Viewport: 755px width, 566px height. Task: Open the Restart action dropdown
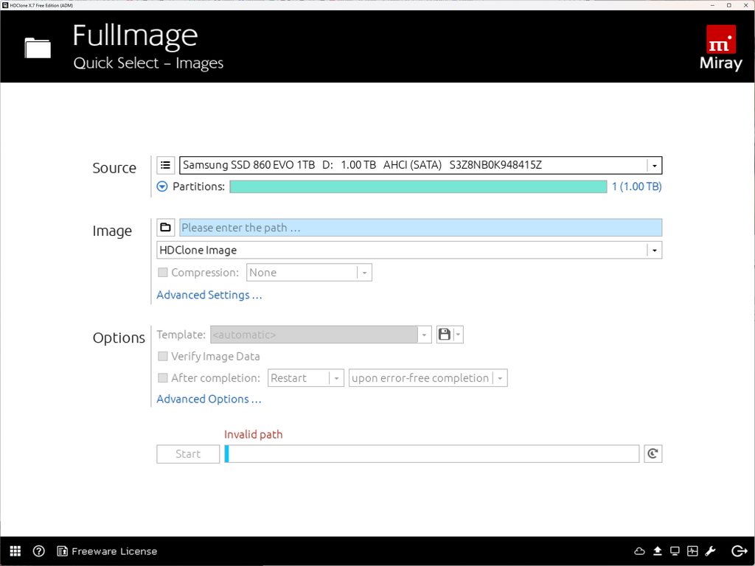click(x=336, y=378)
